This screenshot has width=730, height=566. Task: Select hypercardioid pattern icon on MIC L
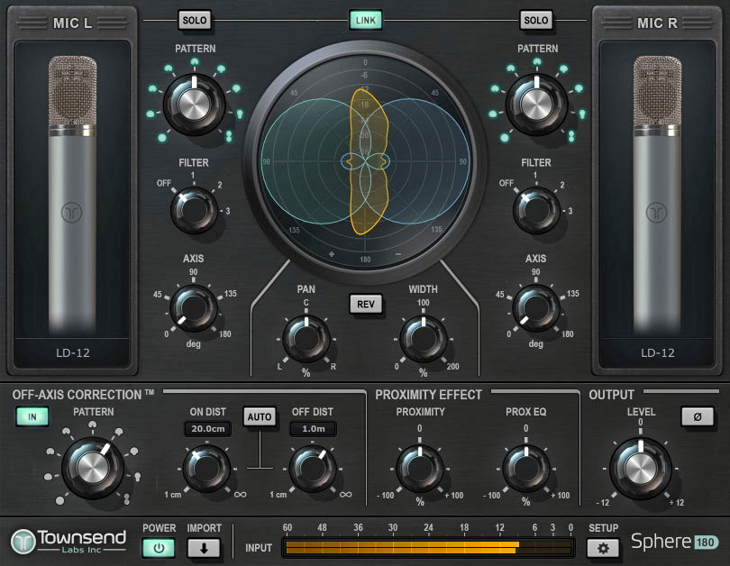coord(240,114)
